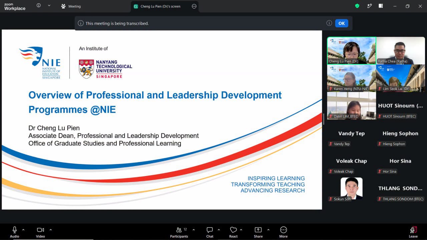Select Karen Heng (NTU-NIE) video thumbnail

[352, 78]
